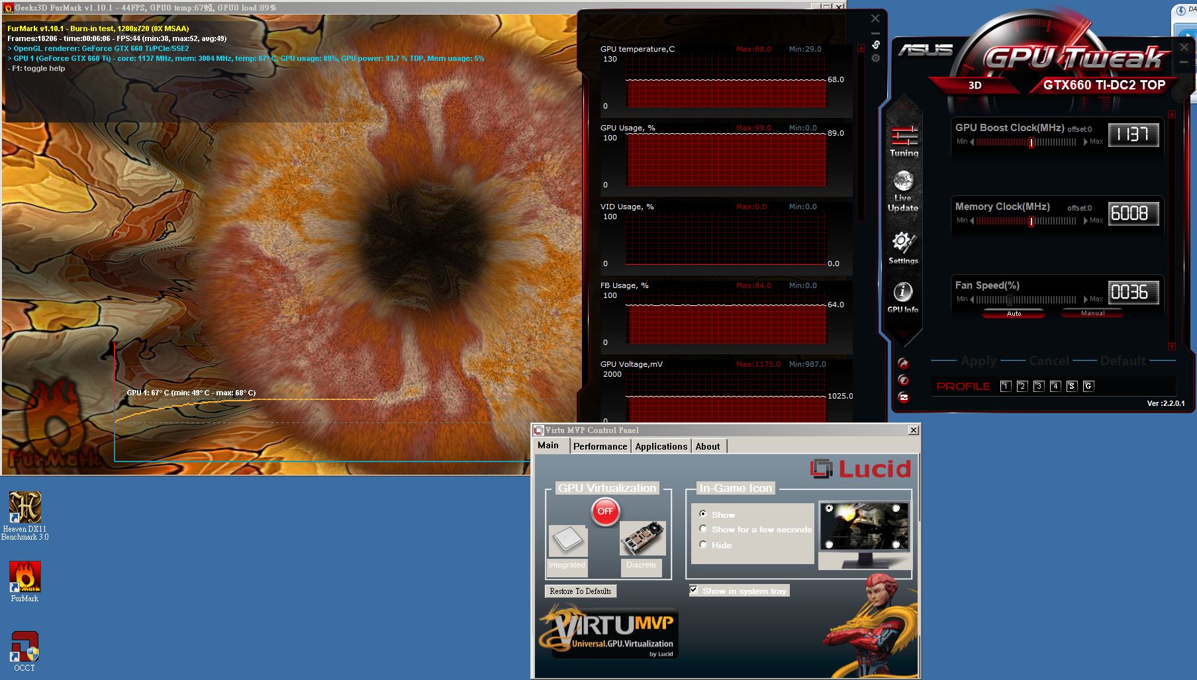The height and width of the screenshot is (680, 1197).
Task: Click Restore To Defaults button
Action: pos(581,591)
